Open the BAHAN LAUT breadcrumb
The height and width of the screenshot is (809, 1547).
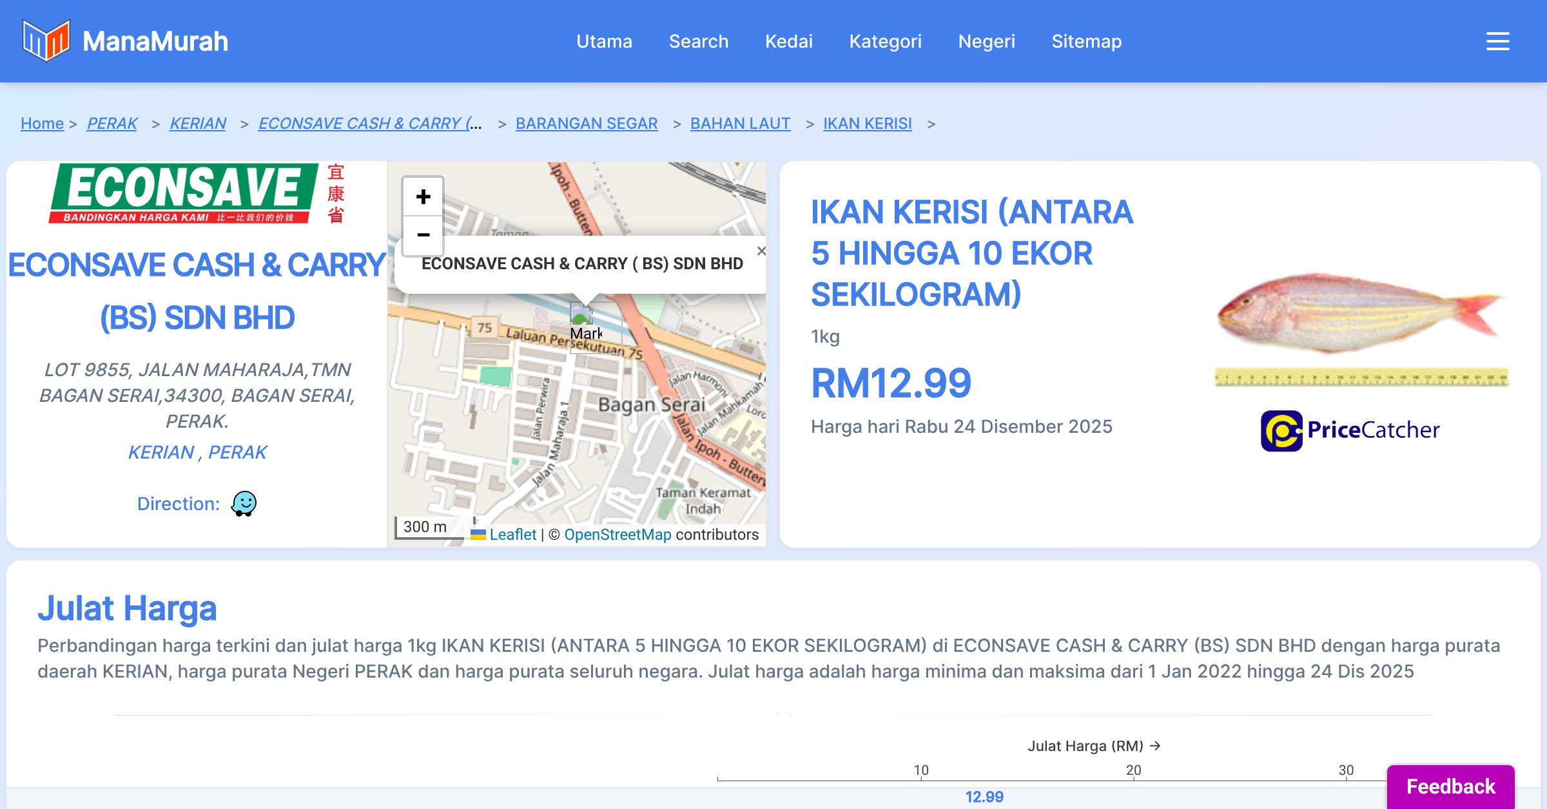(740, 123)
